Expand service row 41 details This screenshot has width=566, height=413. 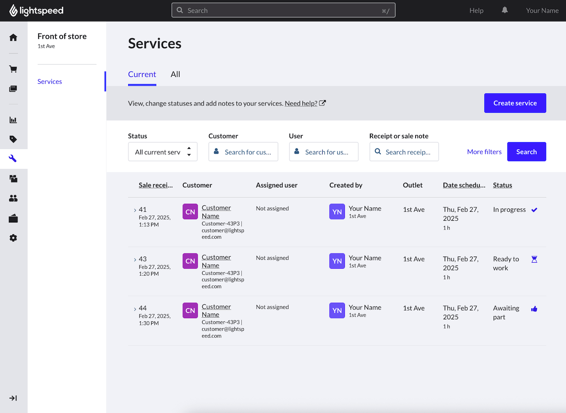coord(135,210)
